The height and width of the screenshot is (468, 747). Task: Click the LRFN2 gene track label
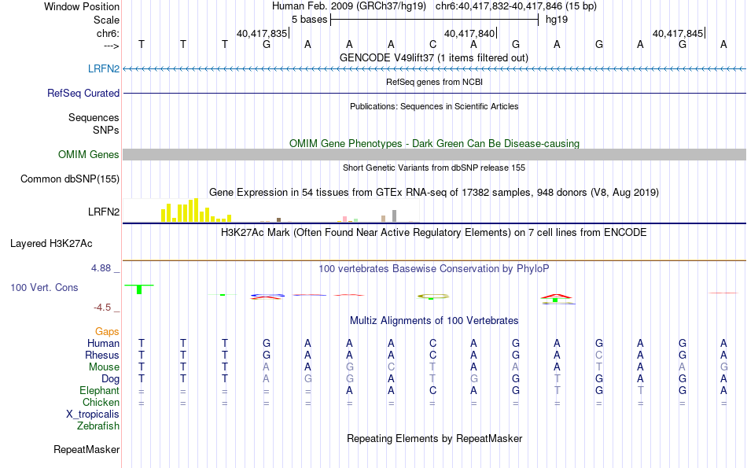(x=103, y=68)
